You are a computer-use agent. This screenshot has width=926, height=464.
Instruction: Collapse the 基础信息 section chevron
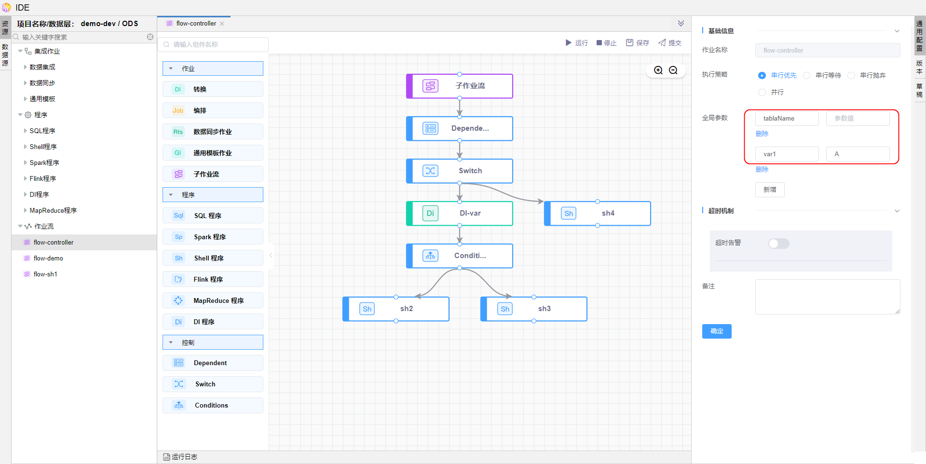coord(897,31)
